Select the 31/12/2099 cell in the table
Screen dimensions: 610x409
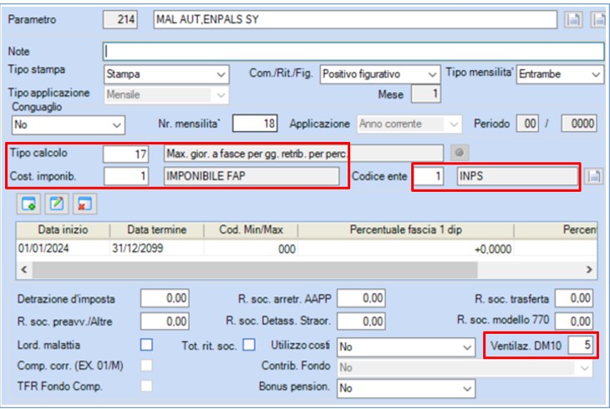pos(157,249)
